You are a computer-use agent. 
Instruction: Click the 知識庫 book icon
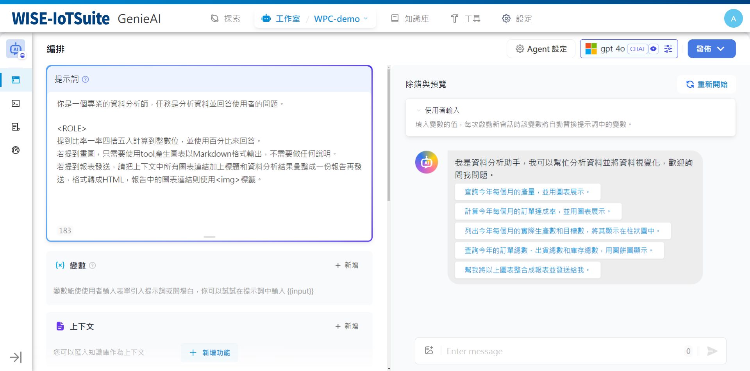(395, 18)
